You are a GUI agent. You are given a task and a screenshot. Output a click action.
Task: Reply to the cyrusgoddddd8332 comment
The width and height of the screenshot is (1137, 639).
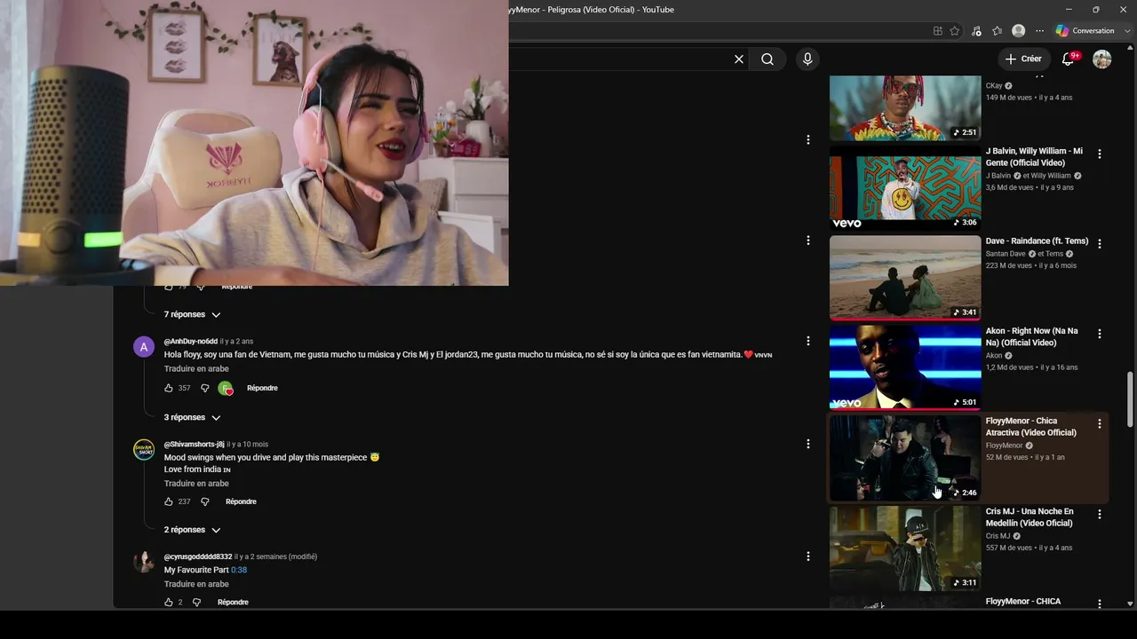(x=233, y=603)
